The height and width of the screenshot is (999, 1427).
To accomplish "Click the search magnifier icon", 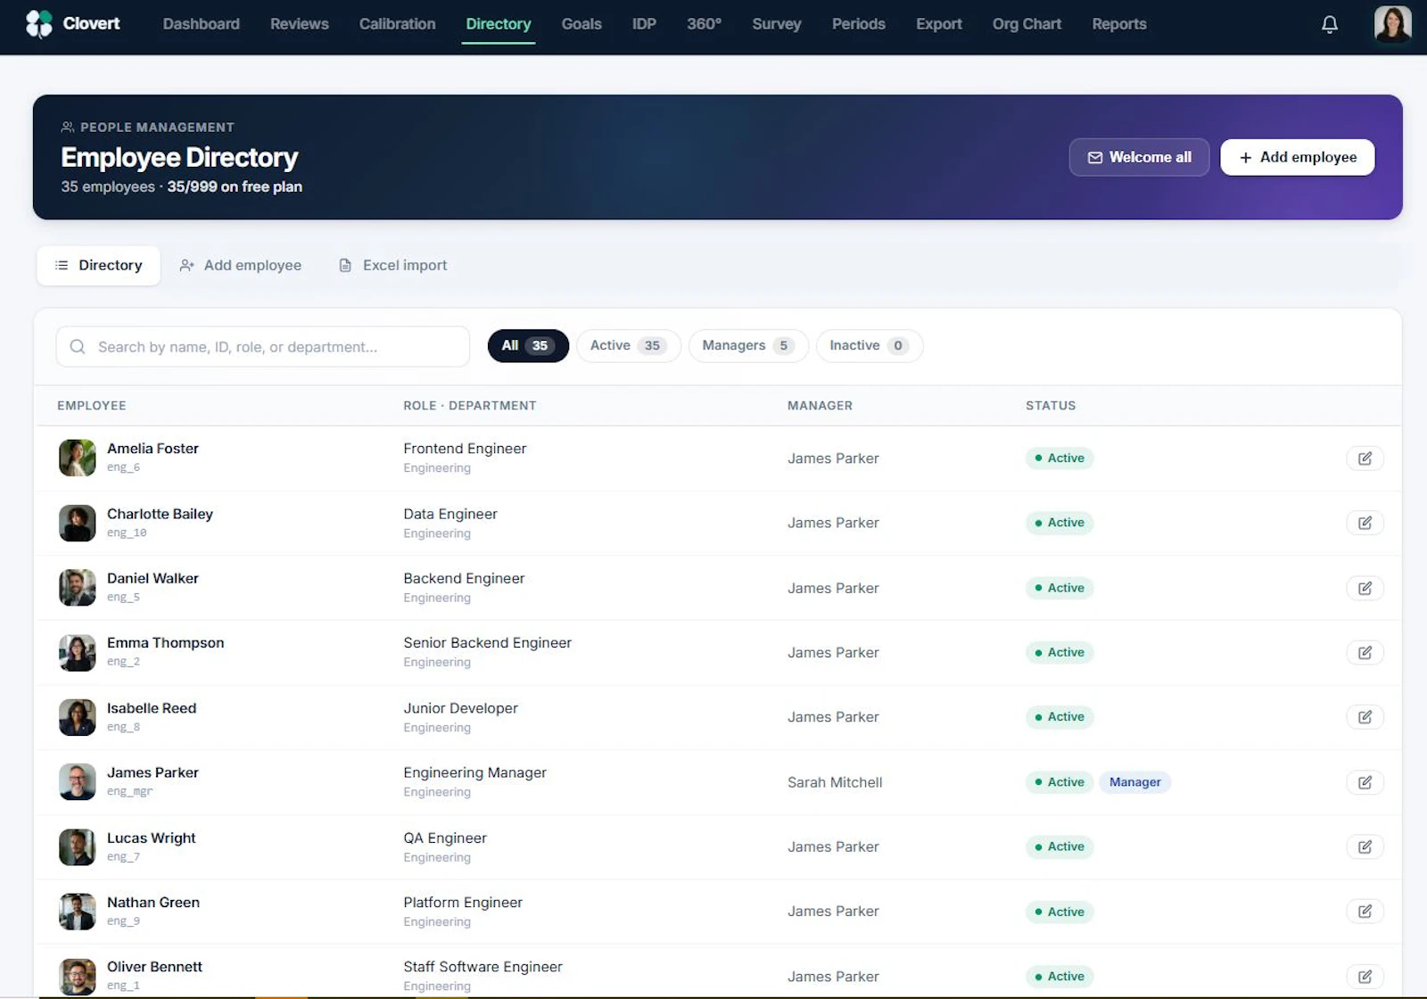I will 78,347.
